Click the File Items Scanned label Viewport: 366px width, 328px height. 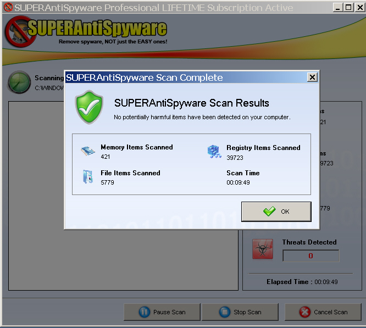(130, 173)
